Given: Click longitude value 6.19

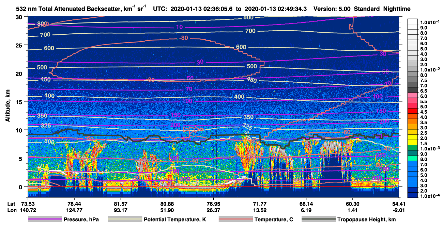Looking at the screenshot, I should pyautogui.click(x=306, y=210).
